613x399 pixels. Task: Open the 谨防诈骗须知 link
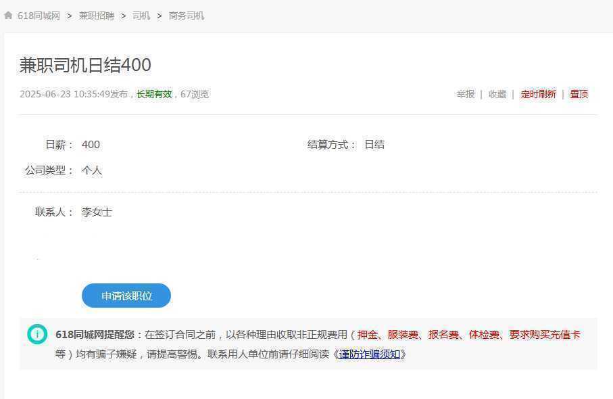pos(370,354)
